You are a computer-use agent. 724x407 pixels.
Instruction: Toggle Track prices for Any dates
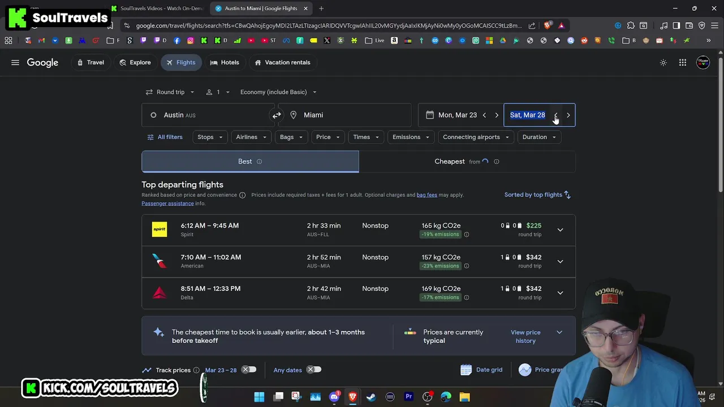click(314, 370)
